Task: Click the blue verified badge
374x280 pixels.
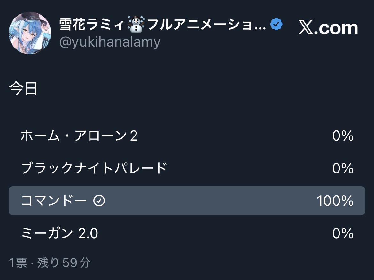Action: [x=277, y=24]
